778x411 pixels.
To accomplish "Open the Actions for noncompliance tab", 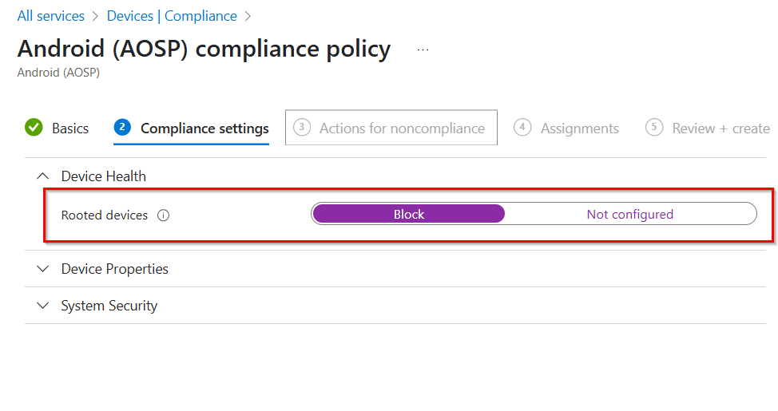I will point(402,128).
